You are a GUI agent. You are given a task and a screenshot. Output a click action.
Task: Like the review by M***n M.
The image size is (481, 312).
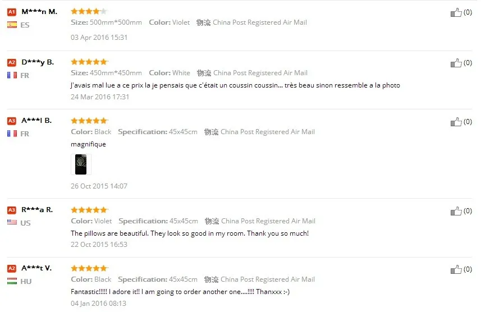click(456, 12)
